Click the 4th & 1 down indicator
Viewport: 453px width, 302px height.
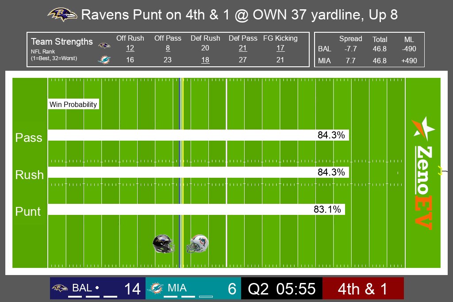click(x=363, y=289)
